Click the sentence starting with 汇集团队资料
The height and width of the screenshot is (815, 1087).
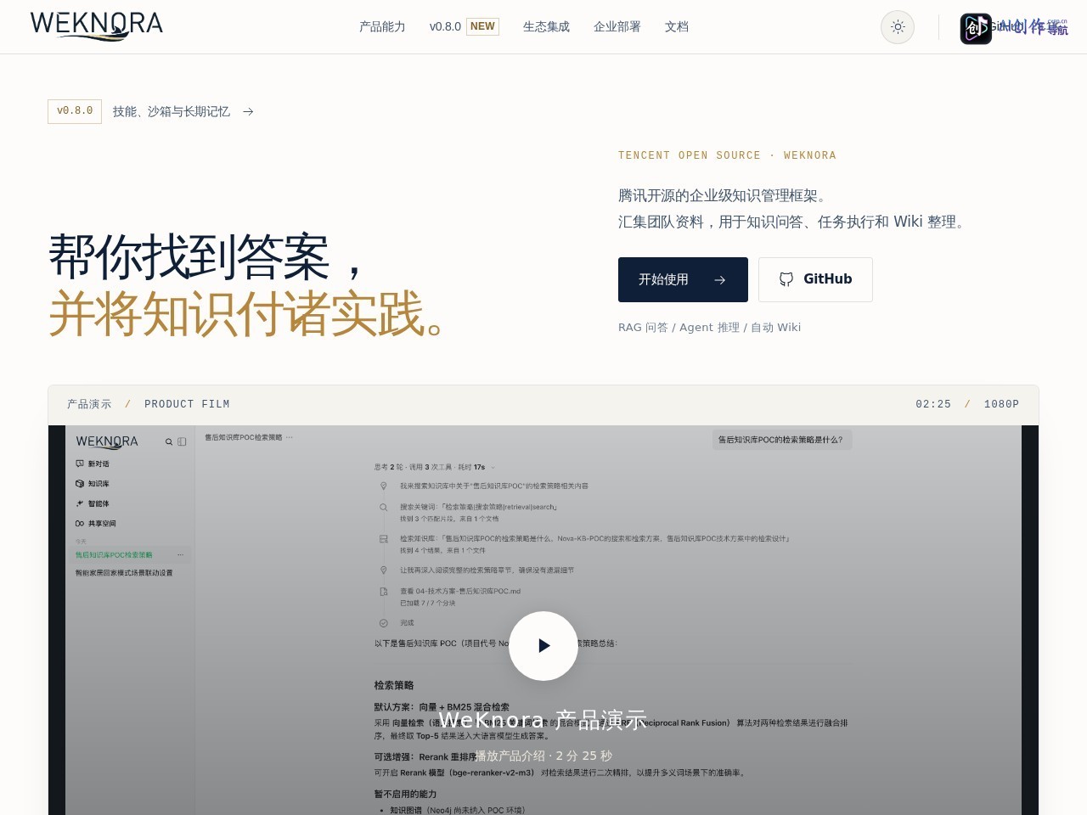coord(794,222)
